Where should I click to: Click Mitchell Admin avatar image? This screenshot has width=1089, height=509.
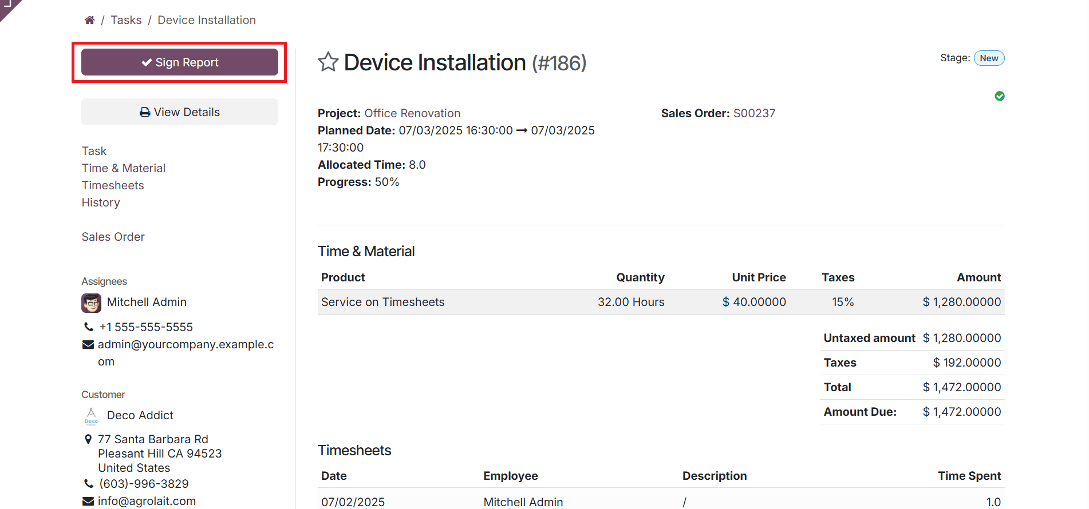click(x=91, y=303)
